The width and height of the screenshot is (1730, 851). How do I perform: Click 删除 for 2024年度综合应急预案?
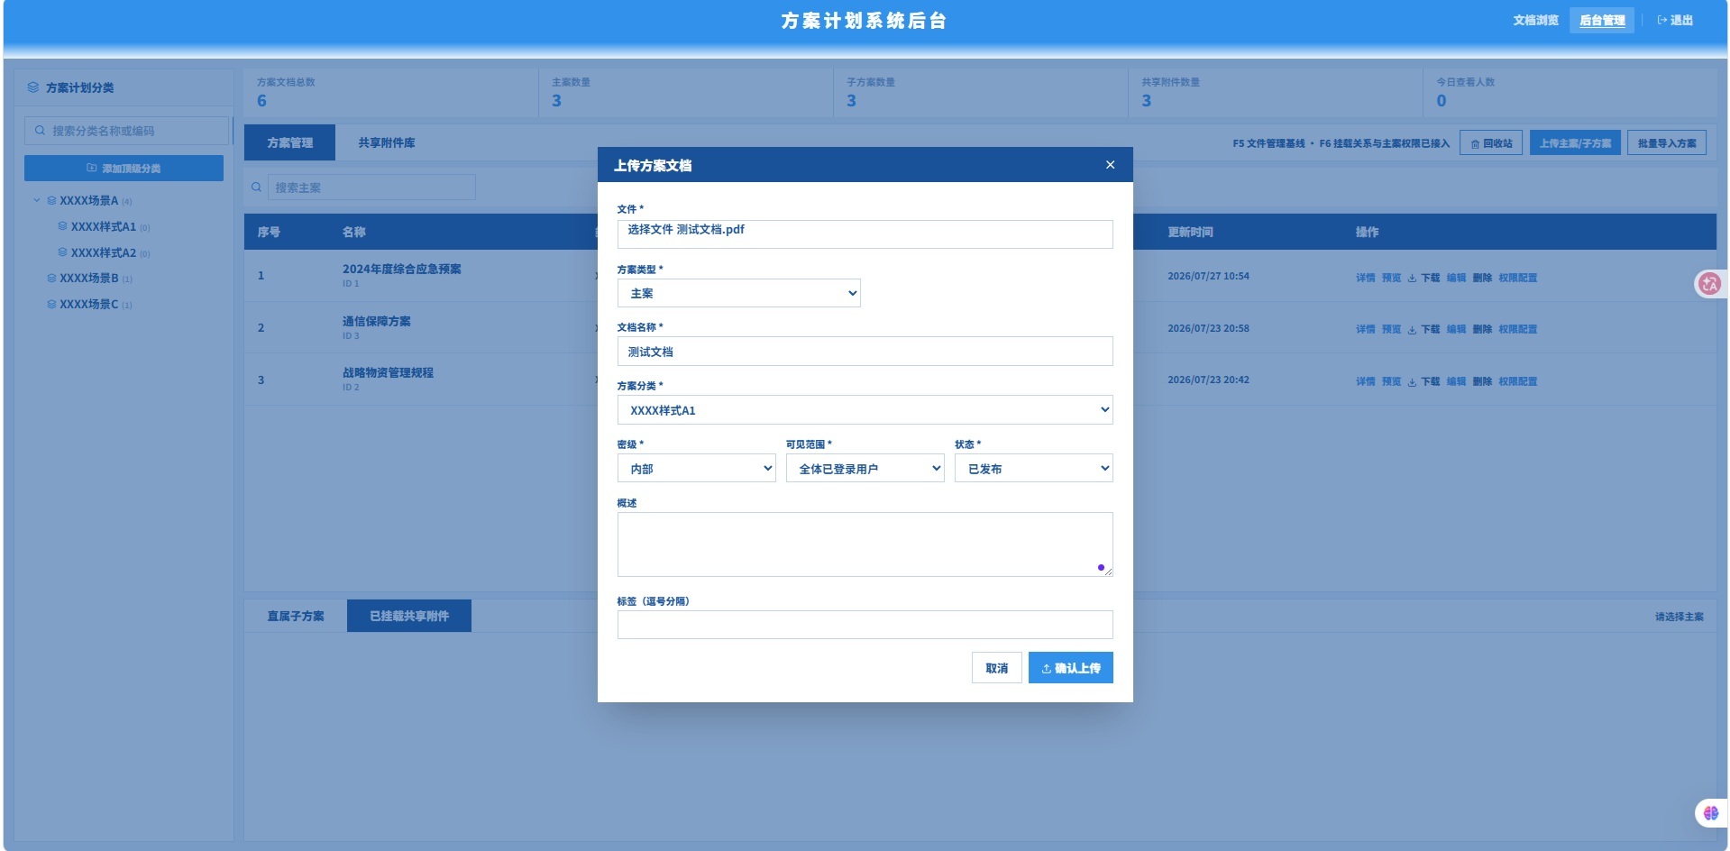[1482, 278]
